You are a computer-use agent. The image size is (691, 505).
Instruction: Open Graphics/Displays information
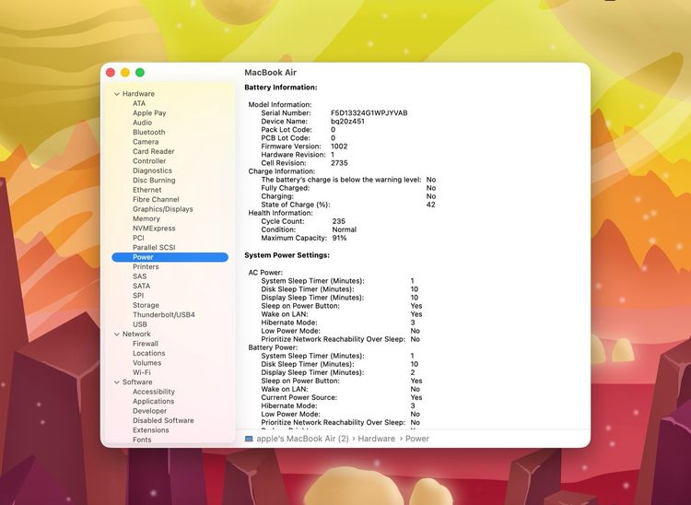point(162,209)
